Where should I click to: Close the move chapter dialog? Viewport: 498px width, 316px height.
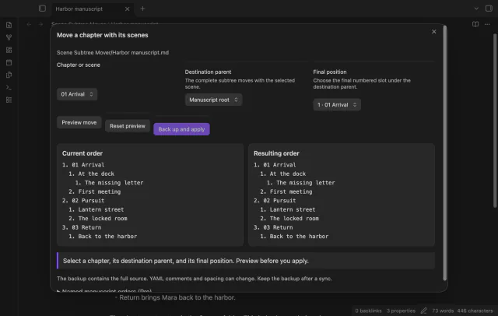pyautogui.click(x=434, y=31)
